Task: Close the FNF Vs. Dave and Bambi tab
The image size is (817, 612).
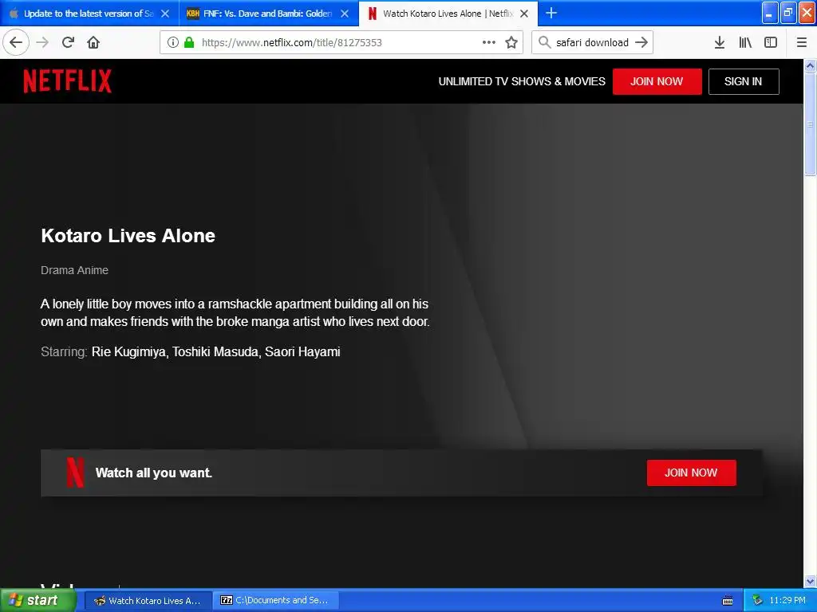Action: click(345, 14)
